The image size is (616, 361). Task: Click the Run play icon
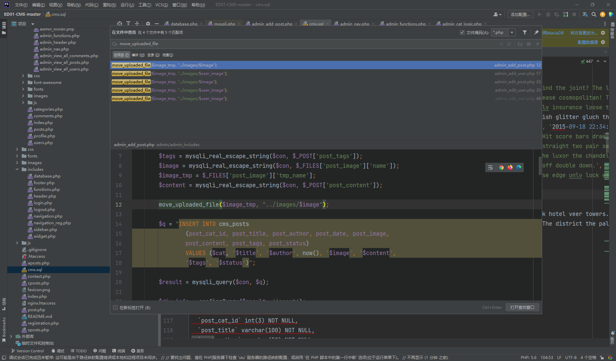pyautogui.click(x=539, y=14)
